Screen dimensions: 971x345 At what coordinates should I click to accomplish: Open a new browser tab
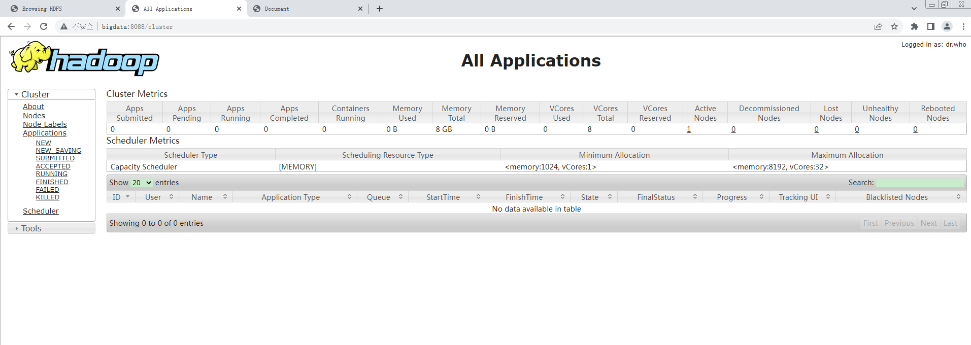coord(380,9)
